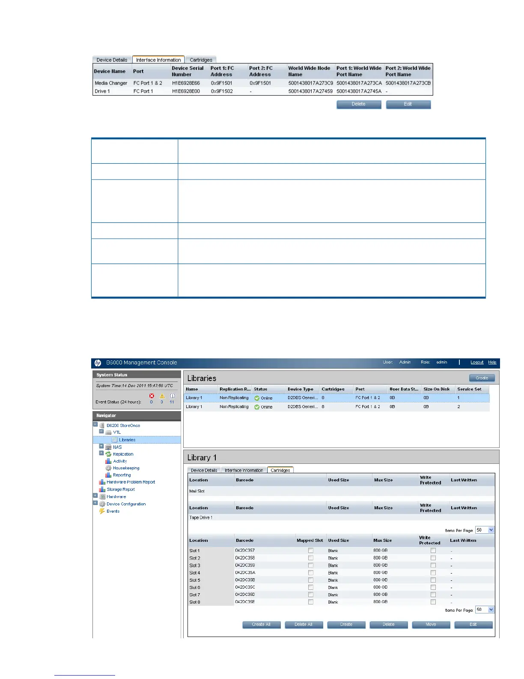524x679 pixels.
Task: Enable Write Protected for Slot 2
Action: pyautogui.click(x=433, y=558)
